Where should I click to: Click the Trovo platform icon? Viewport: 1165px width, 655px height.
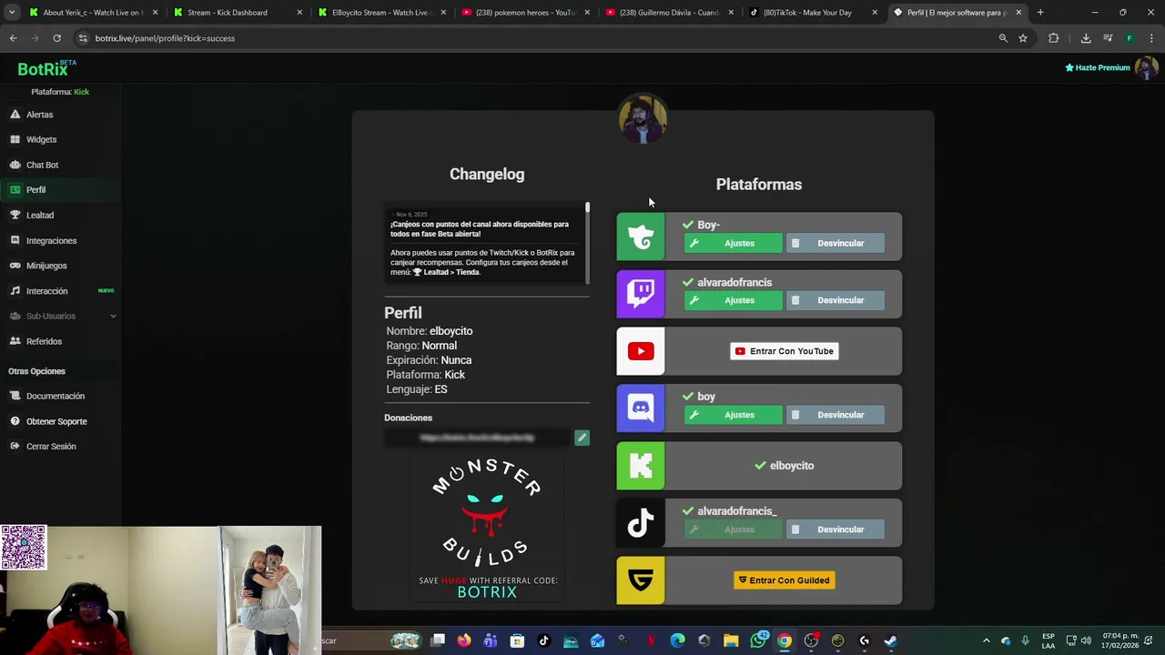tap(641, 237)
